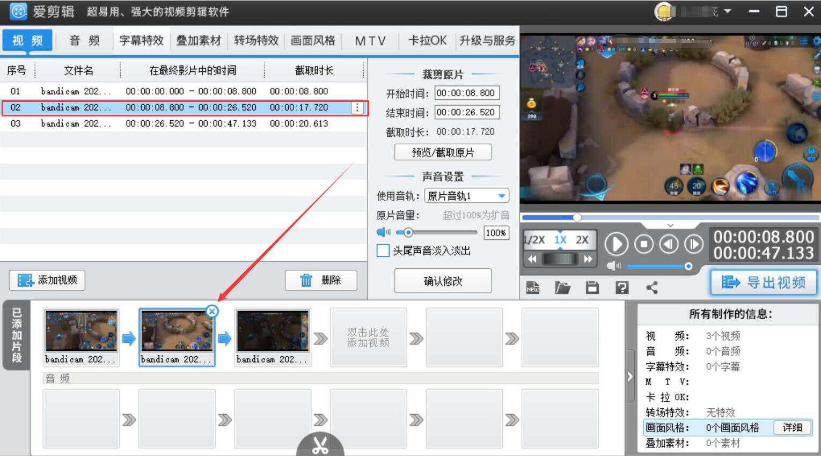This screenshot has width=821, height=456.
Task: Click the scissors cut icon at bottom
Action: pos(320,445)
